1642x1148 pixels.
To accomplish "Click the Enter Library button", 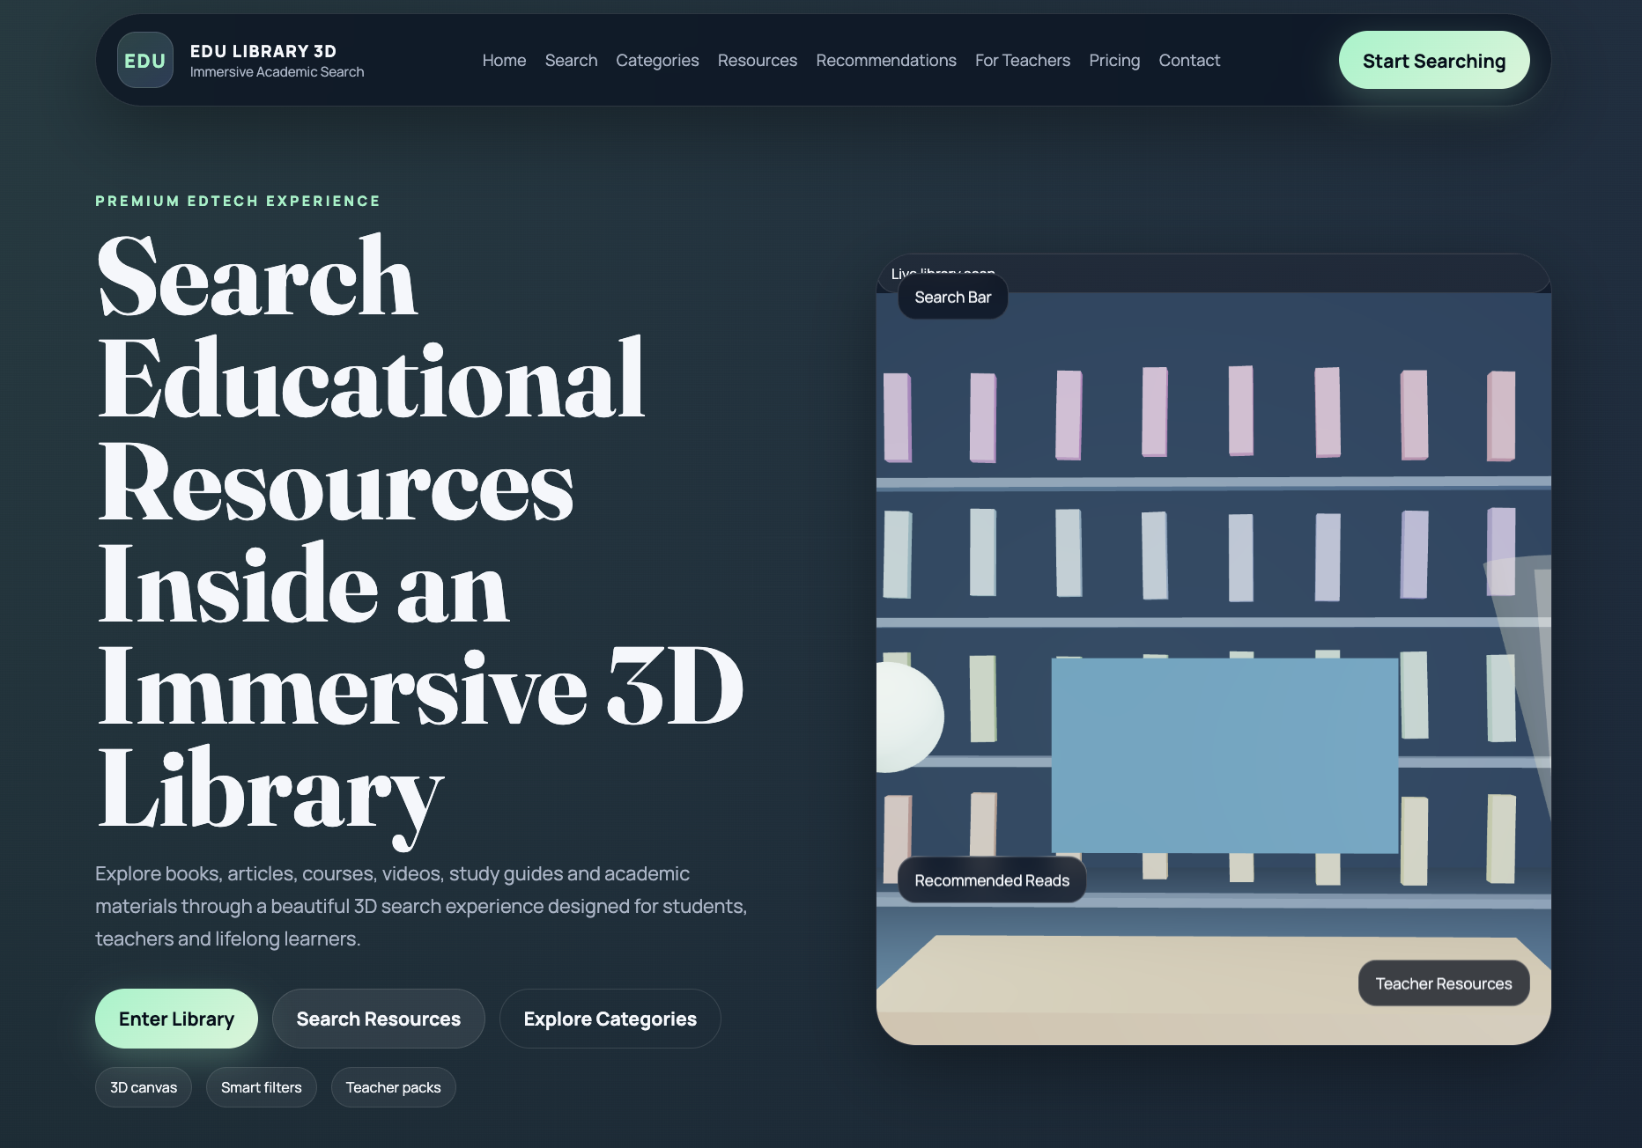I will pos(176,1019).
